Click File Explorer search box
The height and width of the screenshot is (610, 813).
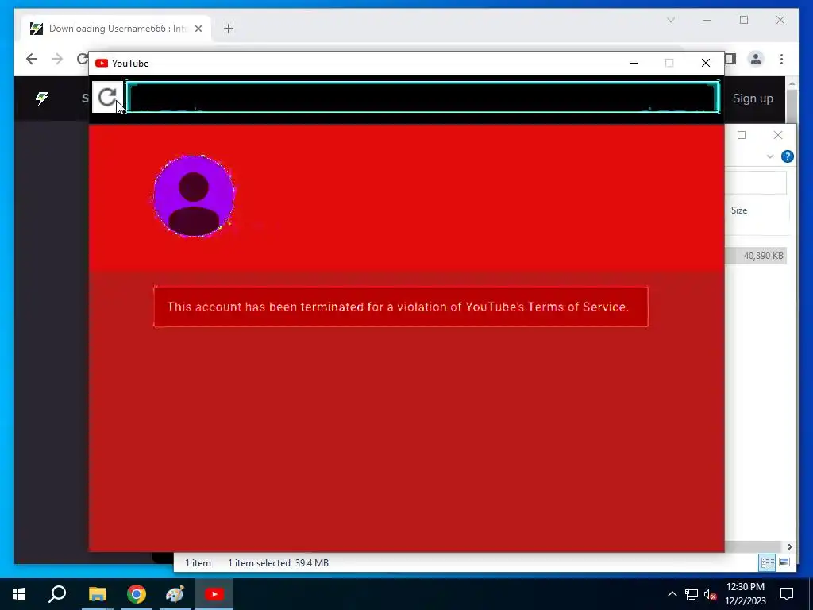point(756,183)
